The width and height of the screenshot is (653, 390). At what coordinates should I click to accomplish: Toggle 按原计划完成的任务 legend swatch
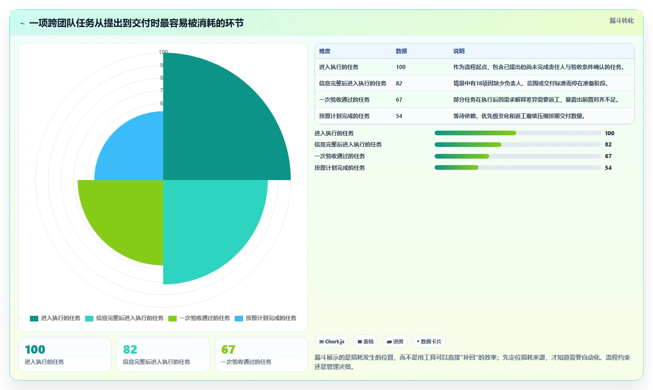click(239, 318)
